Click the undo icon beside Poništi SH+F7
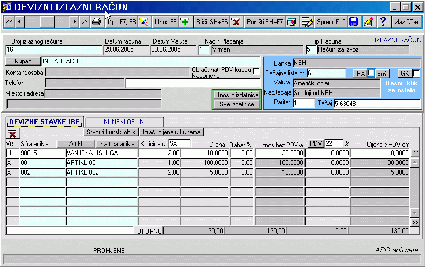This screenshot has width=425, height=267. [x=292, y=22]
